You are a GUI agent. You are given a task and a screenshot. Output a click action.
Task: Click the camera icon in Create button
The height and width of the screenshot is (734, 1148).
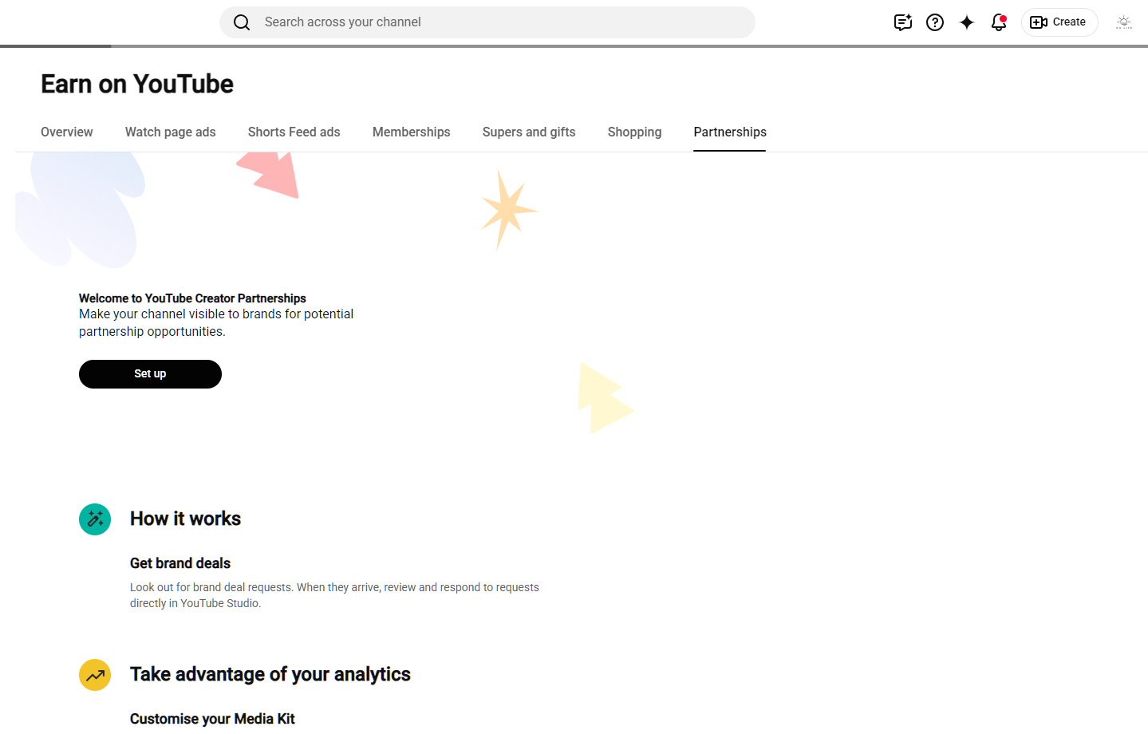click(x=1039, y=22)
